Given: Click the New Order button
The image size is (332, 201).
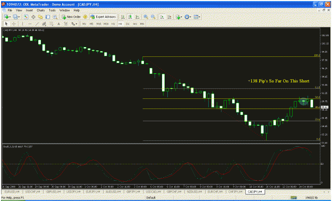Looking at the screenshot, I should tap(71, 17).
